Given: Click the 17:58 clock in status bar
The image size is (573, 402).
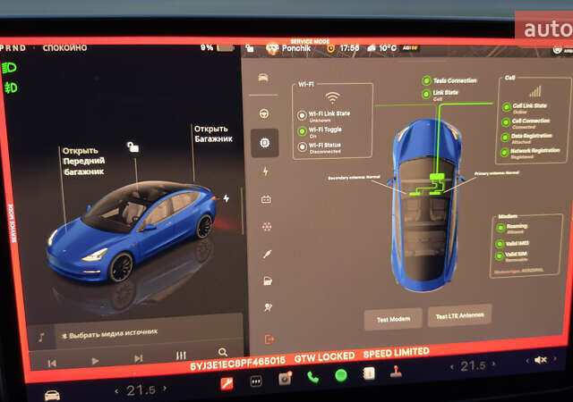Looking at the screenshot, I should pos(349,48).
